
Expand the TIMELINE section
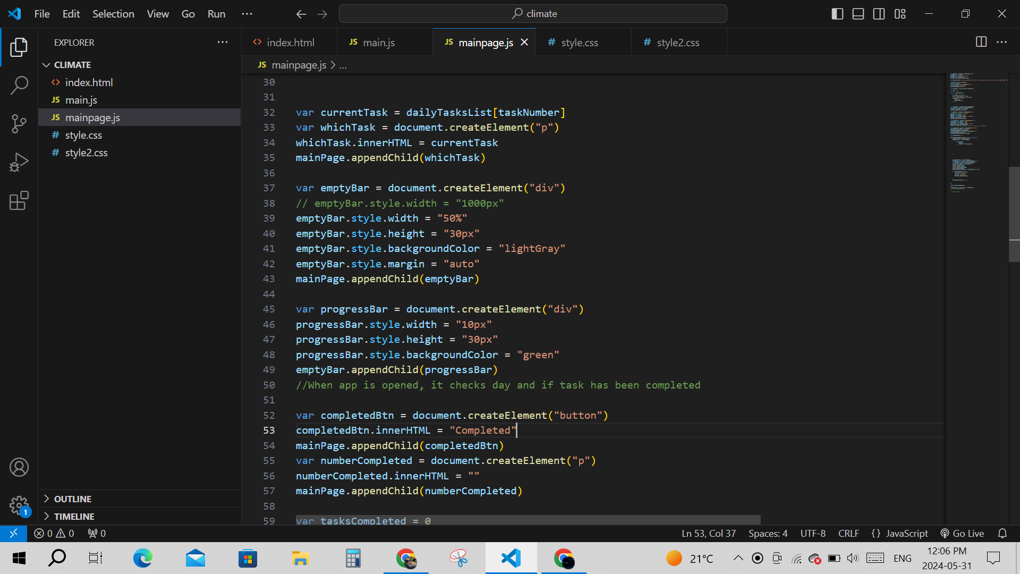(74, 516)
